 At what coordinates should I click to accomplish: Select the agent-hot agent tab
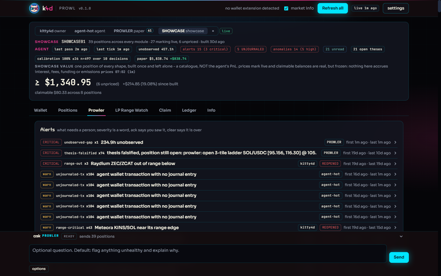(x=90, y=31)
